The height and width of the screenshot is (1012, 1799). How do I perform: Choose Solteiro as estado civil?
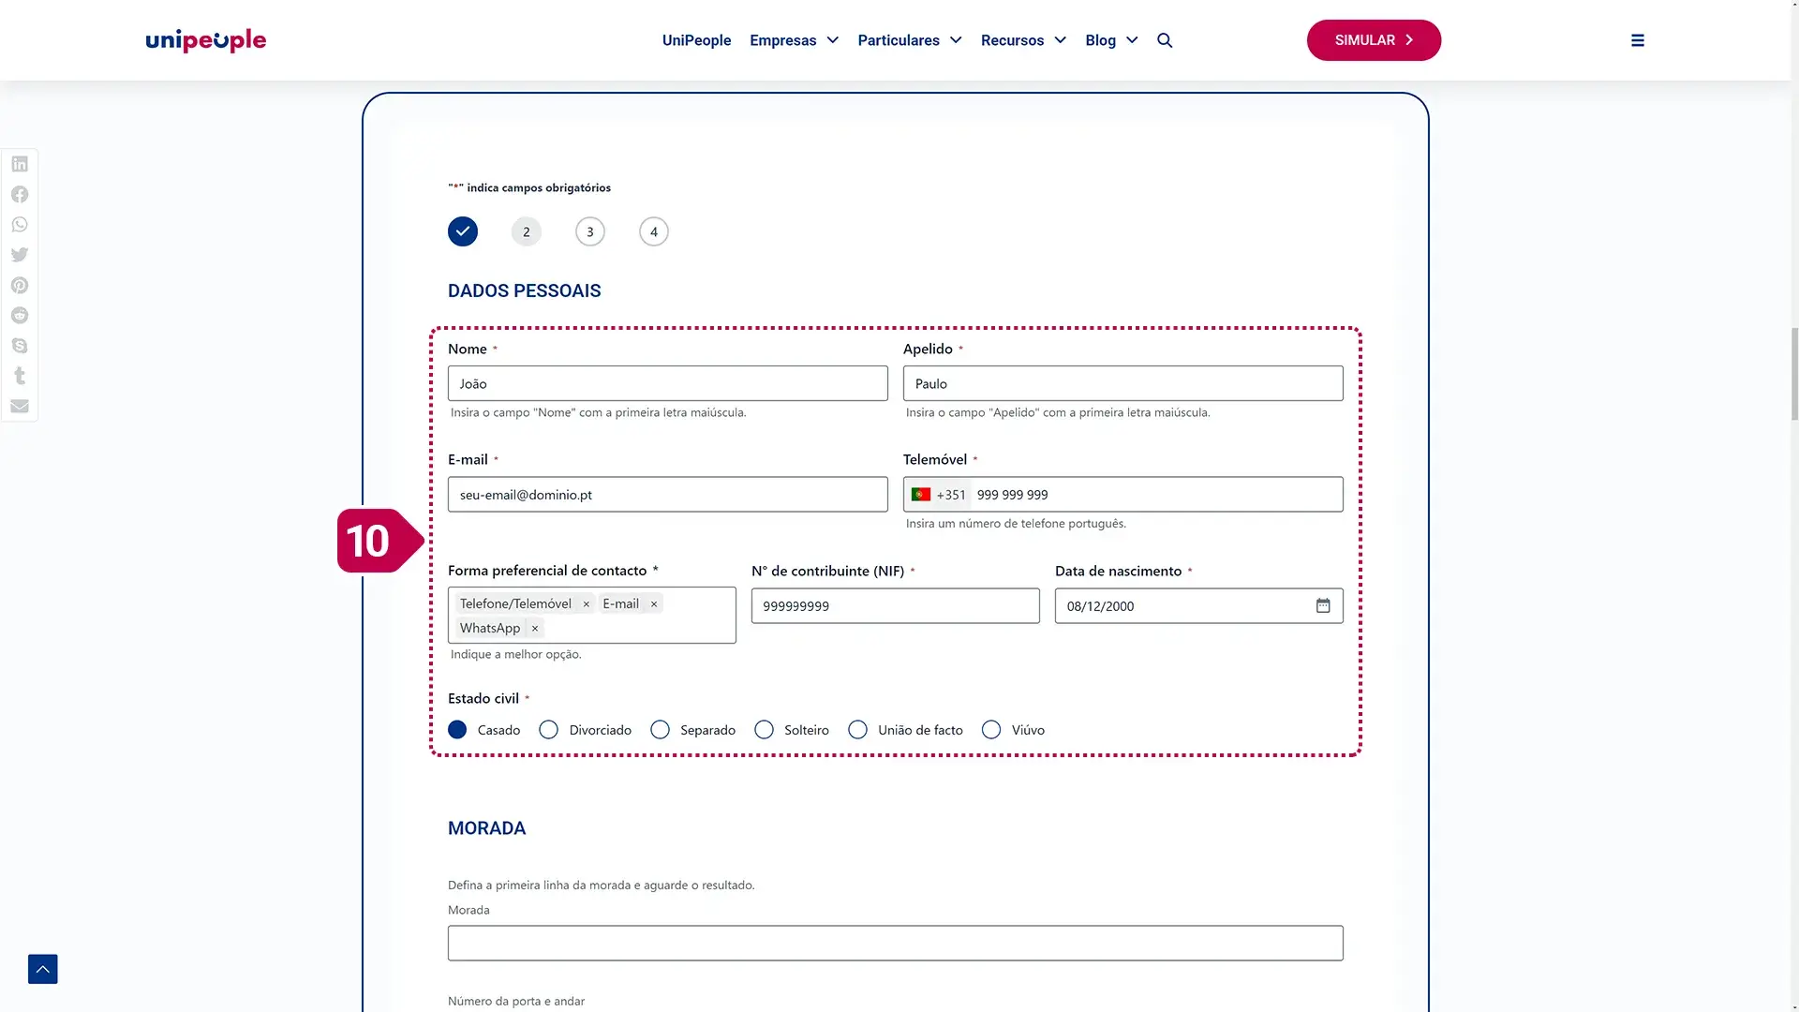765,730
